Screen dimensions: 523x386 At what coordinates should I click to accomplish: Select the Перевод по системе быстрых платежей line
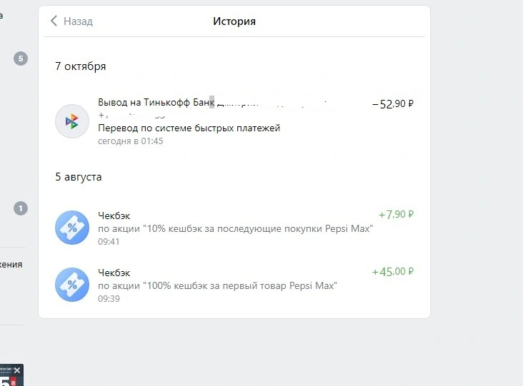189,128
